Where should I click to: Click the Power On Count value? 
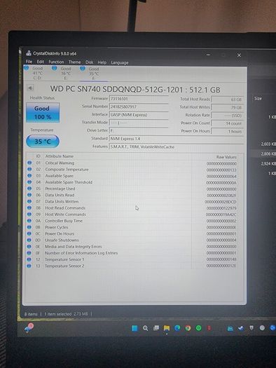[x=228, y=123]
